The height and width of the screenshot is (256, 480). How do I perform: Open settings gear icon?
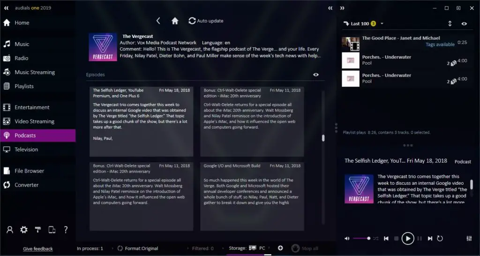[x=24, y=230]
